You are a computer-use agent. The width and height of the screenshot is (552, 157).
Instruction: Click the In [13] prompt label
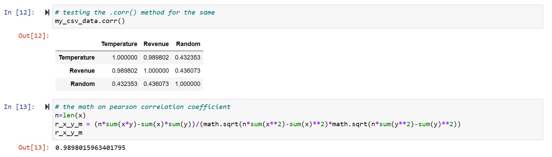coord(19,107)
